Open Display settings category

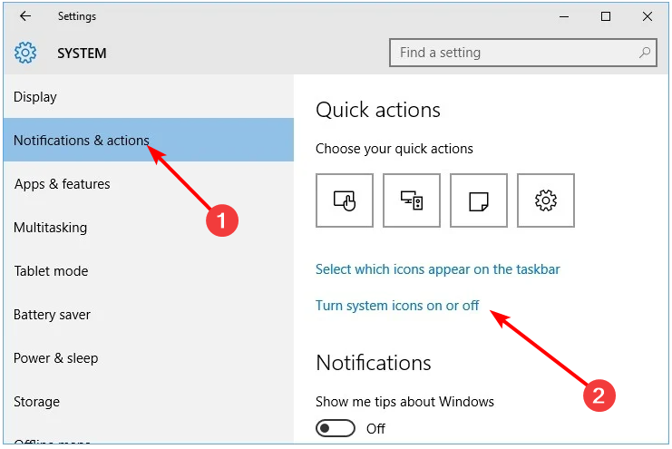click(x=149, y=97)
